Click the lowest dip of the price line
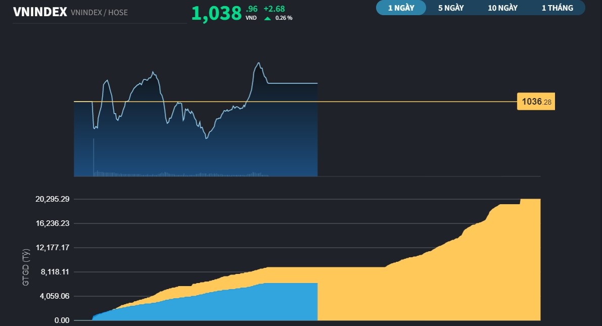This screenshot has width=602, height=326. [x=206, y=137]
